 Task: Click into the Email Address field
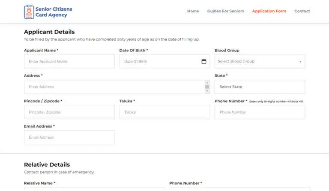coord(69,137)
